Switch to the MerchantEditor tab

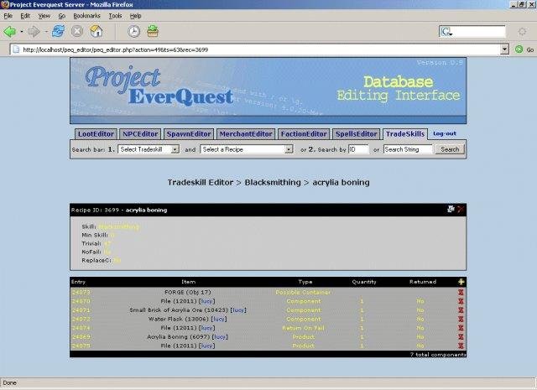[246, 134]
